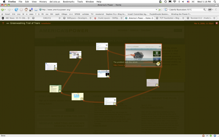The width and height of the screenshot is (219, 137).
Task: Open the http://www.americaspower.org/ link in the note
Action: tap(127, 65)
